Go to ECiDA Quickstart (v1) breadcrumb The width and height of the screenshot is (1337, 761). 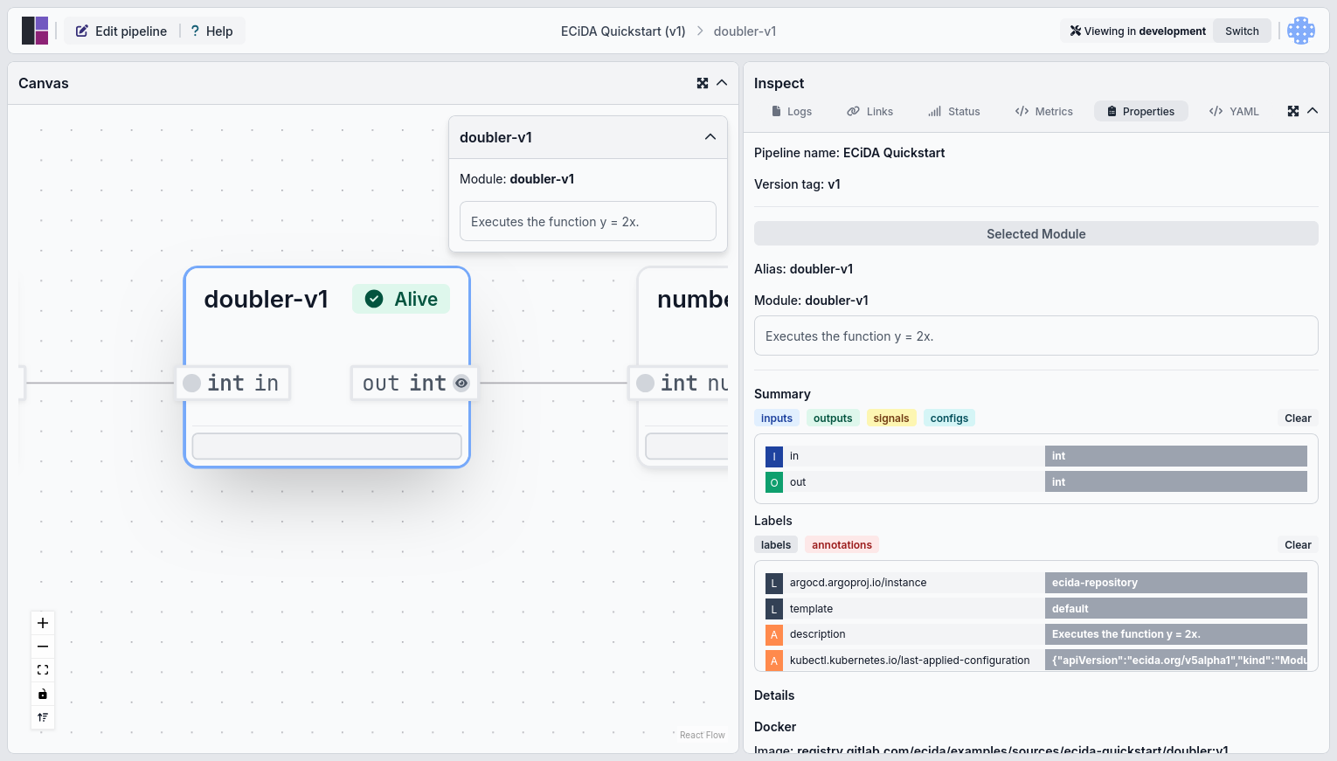(x=623, y=31)
